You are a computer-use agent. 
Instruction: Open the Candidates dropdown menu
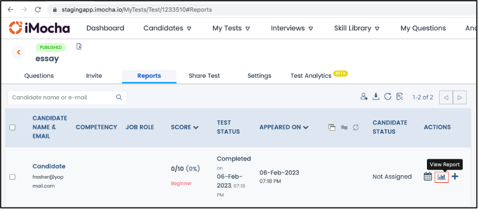pyautogui.click(x=167, y=28)
